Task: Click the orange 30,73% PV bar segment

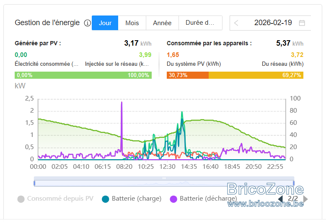Action: (x=188, y=75)
